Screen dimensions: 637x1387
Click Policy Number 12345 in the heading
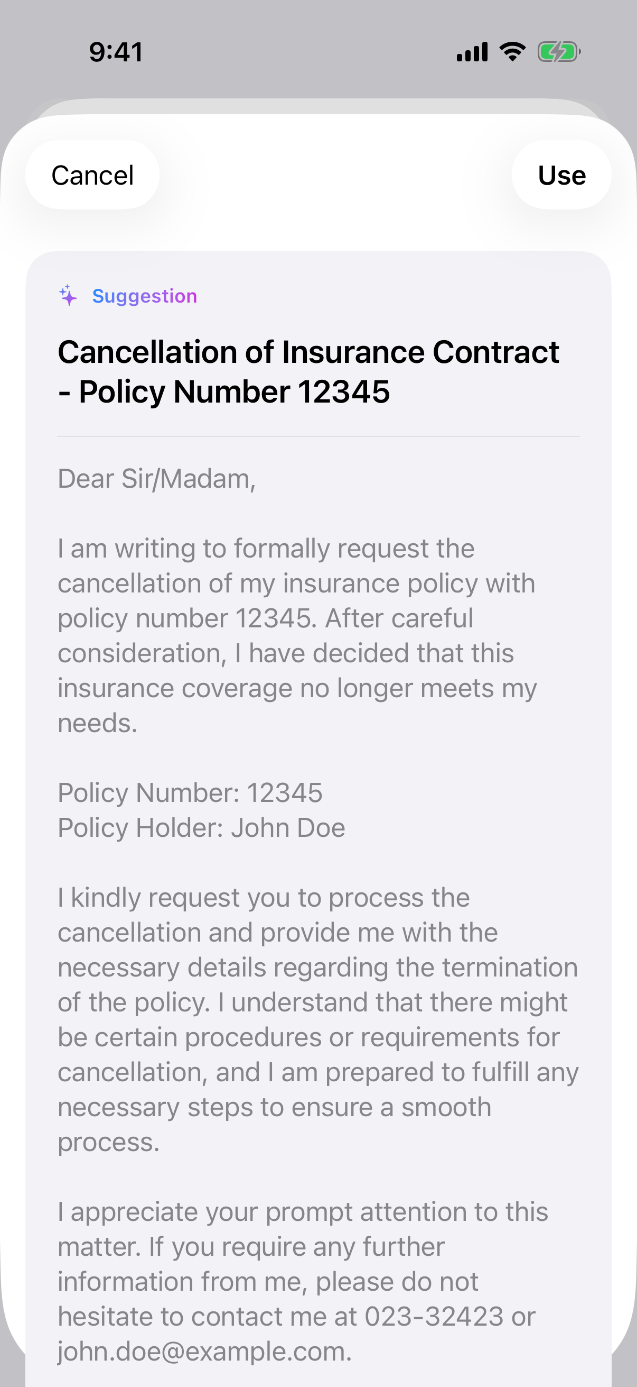234,391
